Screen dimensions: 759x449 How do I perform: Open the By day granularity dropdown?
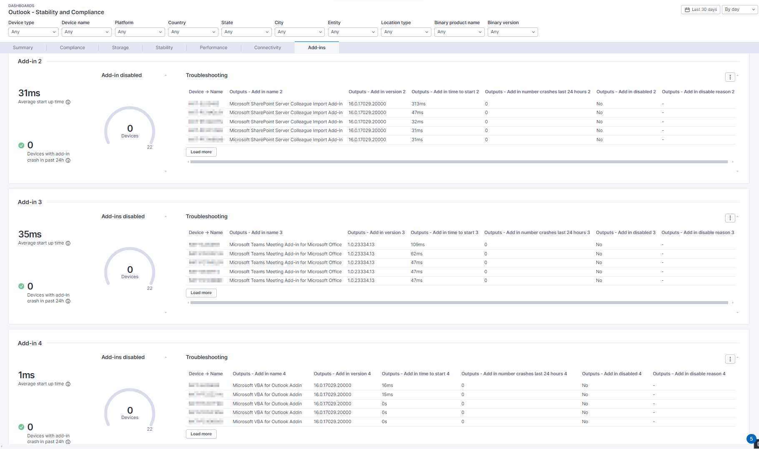click(x=740, y=10)
